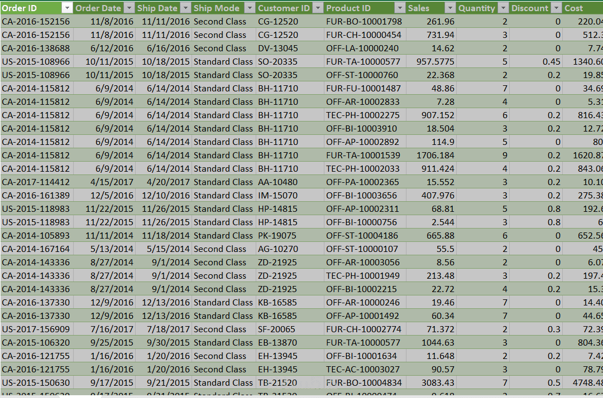The image size is (603, 398).
Task: Select cell with Order ID CA-2016-138688
Action: tap(36, 48)
